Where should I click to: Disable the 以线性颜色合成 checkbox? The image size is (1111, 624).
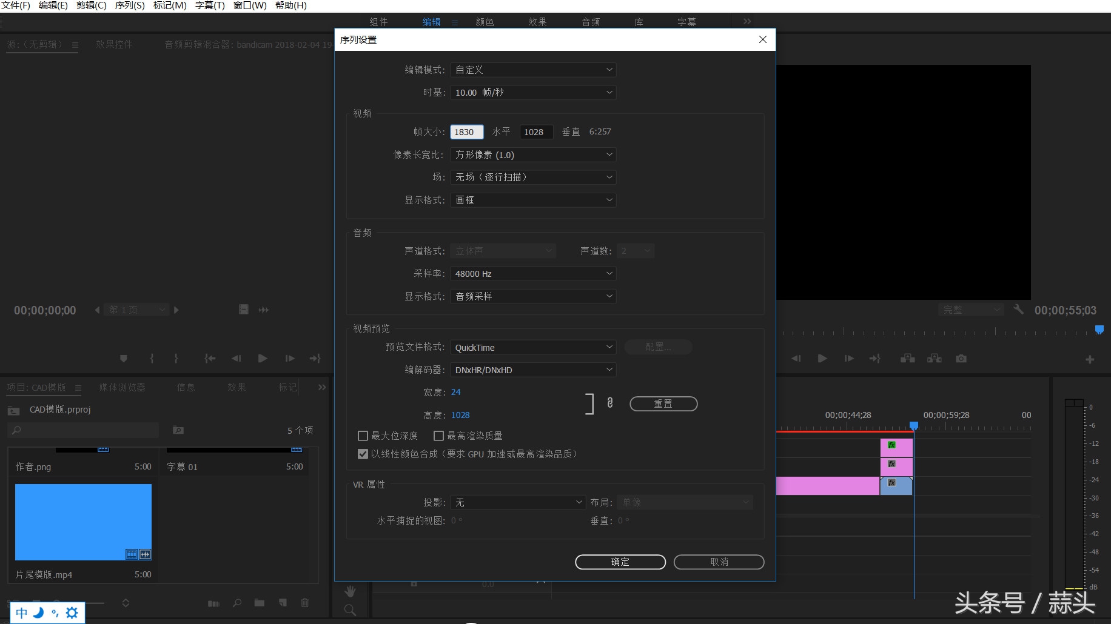(363, 454)
